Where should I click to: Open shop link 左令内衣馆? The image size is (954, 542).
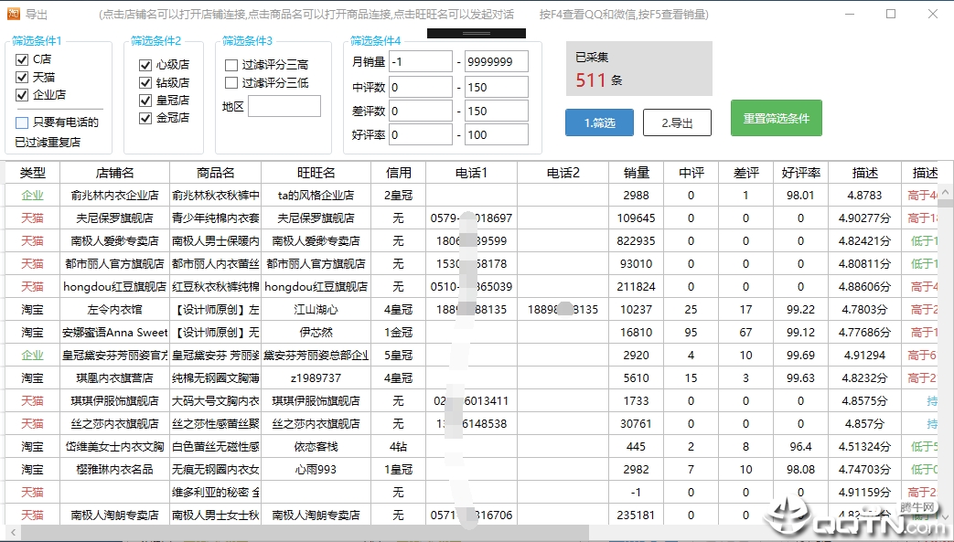pos(115,310)
